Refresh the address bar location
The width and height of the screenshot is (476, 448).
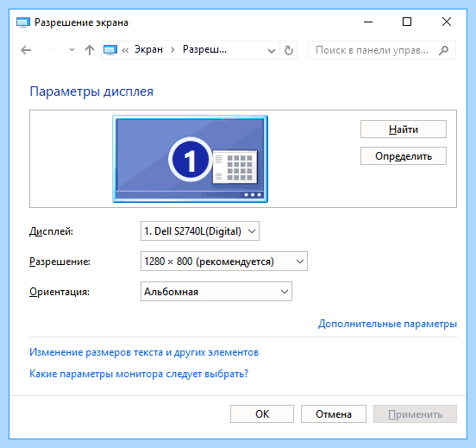point(288,50)
